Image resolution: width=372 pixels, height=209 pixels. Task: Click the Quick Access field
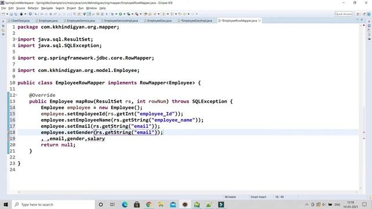(x=344, y=14)
